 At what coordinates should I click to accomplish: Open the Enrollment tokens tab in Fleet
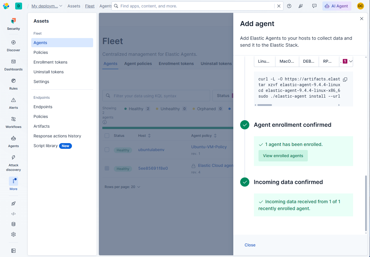point(176,64)
